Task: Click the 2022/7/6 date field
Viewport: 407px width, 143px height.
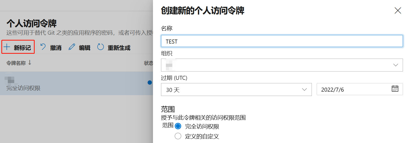Action: [x=360, y=89]
